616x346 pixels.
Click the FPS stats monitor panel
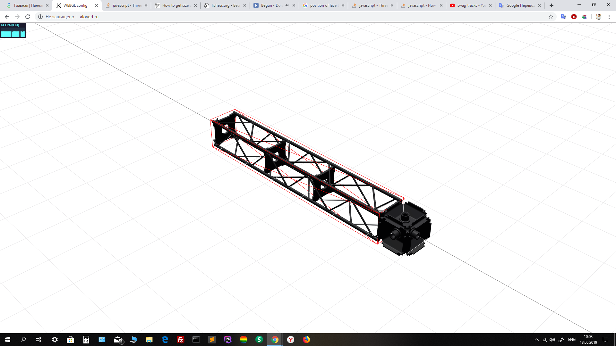click(13, 30)
